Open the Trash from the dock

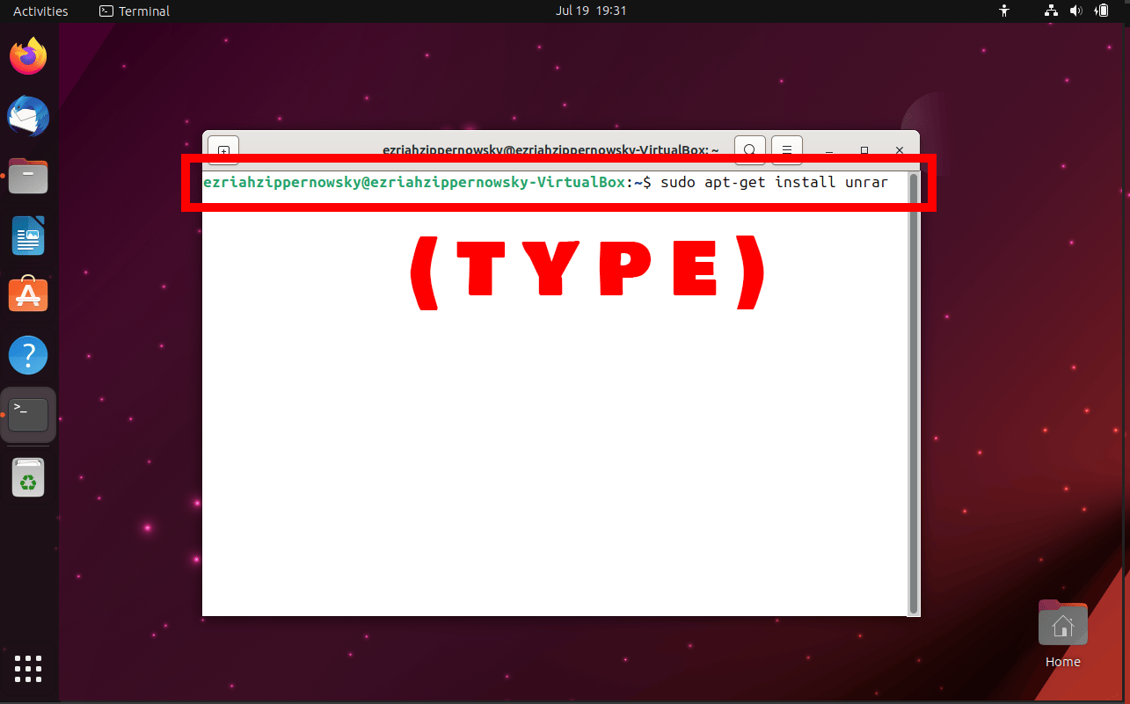click(x=28, y=476)
